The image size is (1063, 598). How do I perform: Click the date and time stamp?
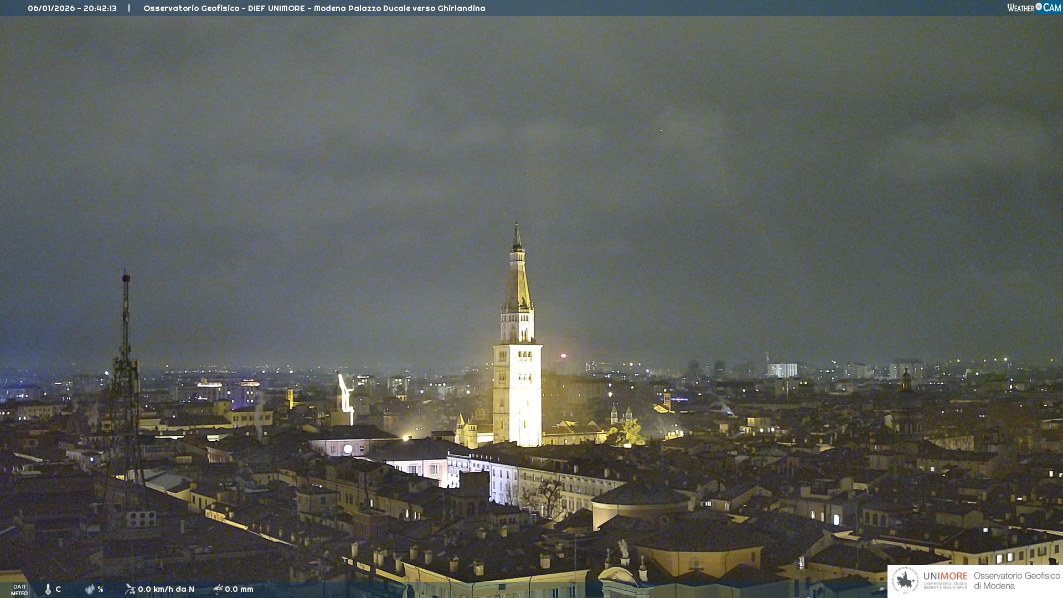[x=72, y=8]
